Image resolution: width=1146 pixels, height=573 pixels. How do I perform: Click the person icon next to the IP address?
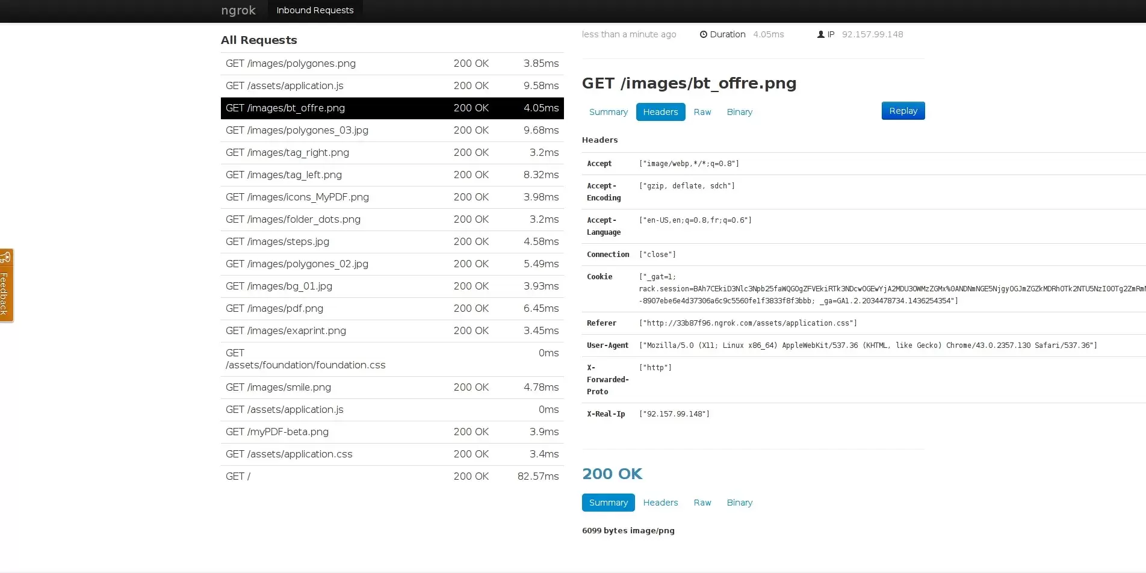pos(820,34)
